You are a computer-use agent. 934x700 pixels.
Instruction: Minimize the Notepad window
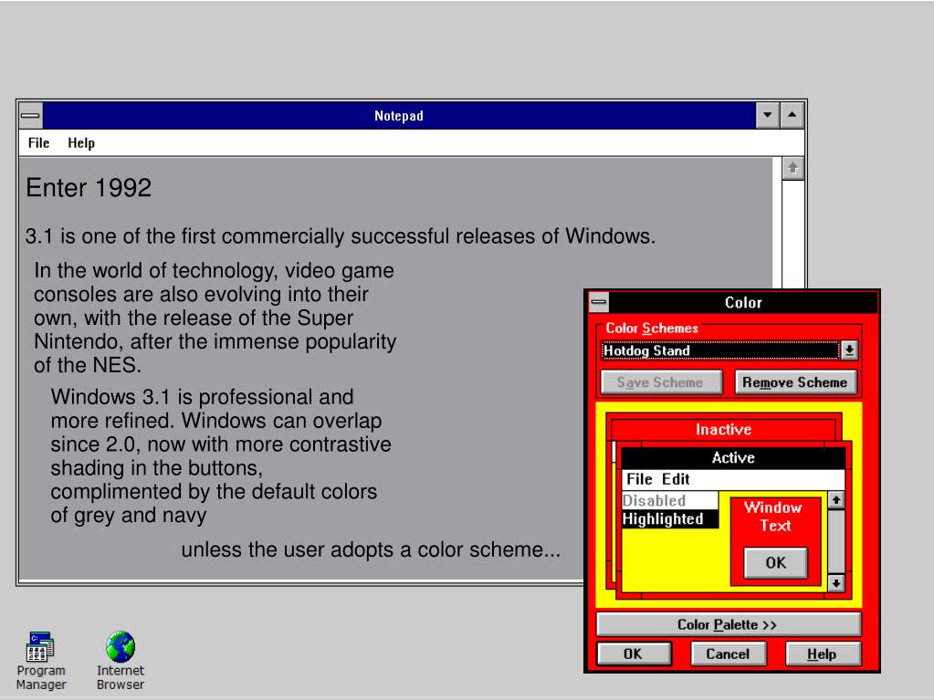click(x=767, y=116)
